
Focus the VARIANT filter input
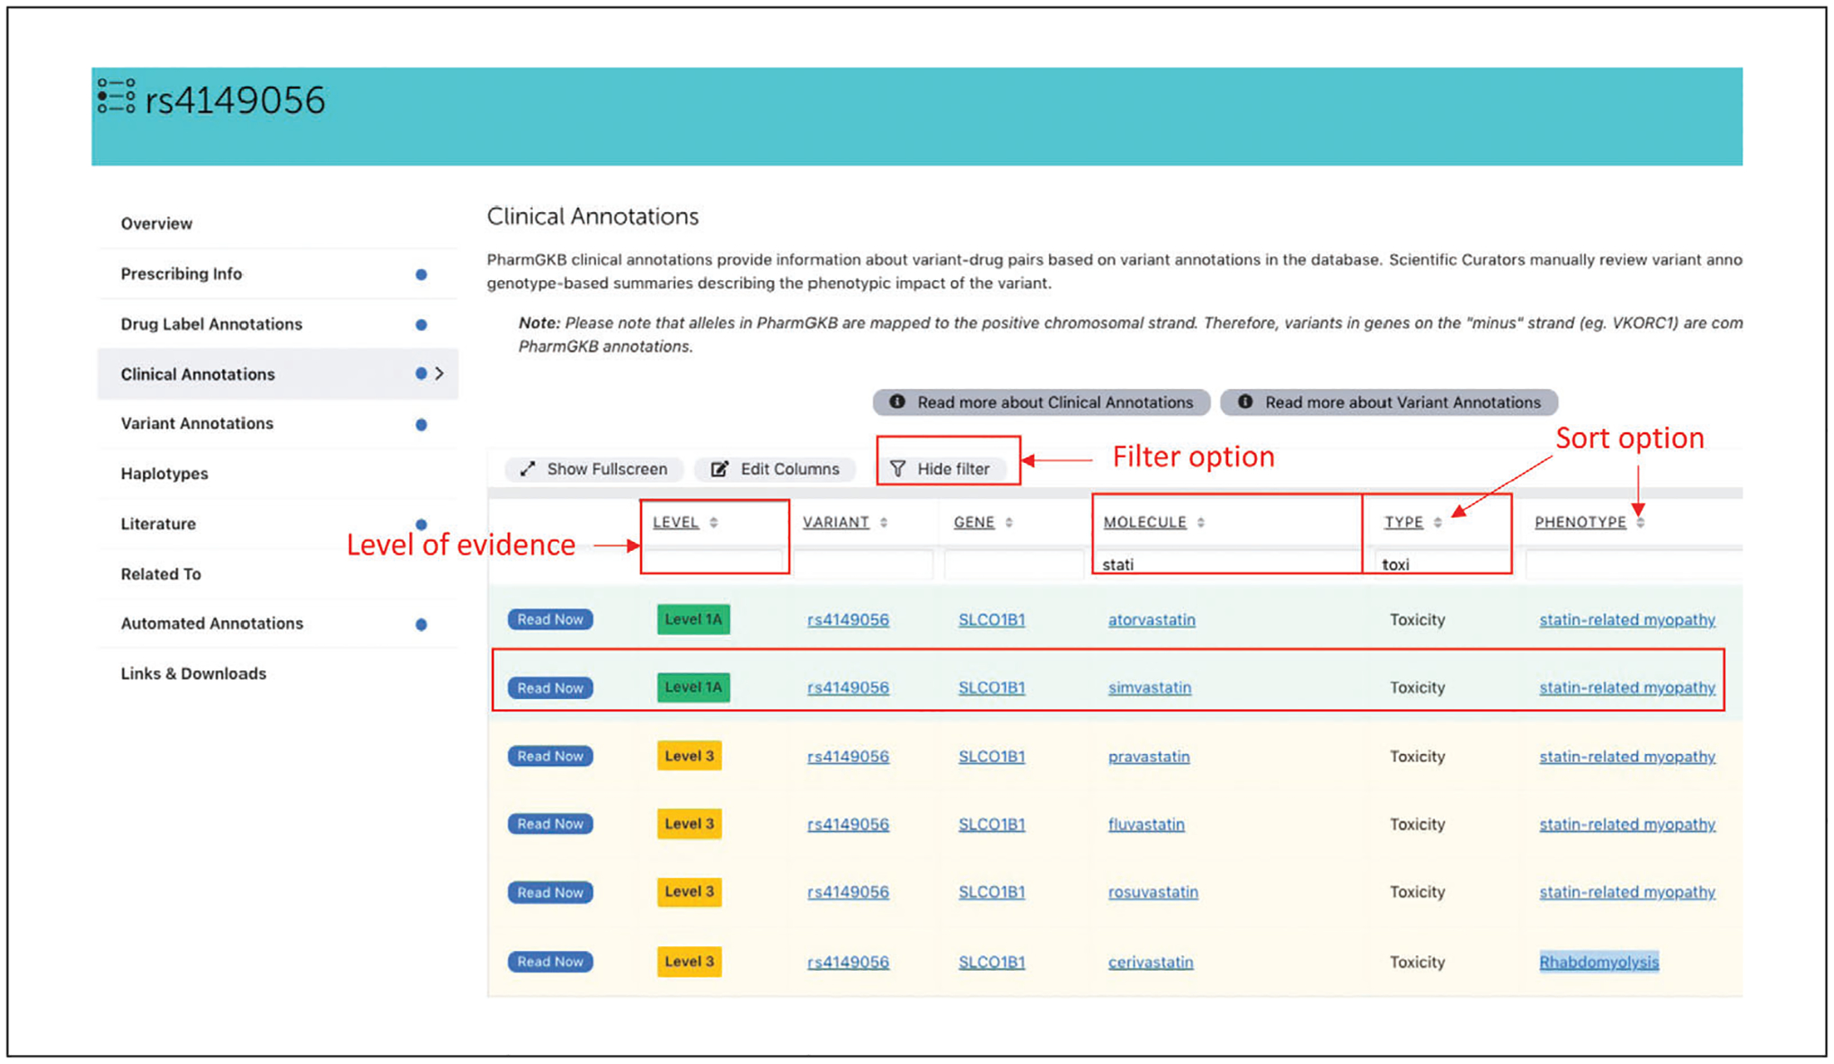[863, 563]
